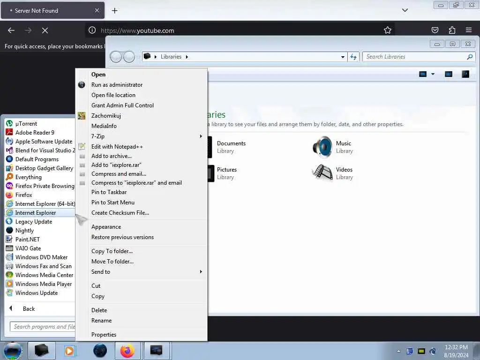Click the arrow after Libraries in address bar

(187, 57)
